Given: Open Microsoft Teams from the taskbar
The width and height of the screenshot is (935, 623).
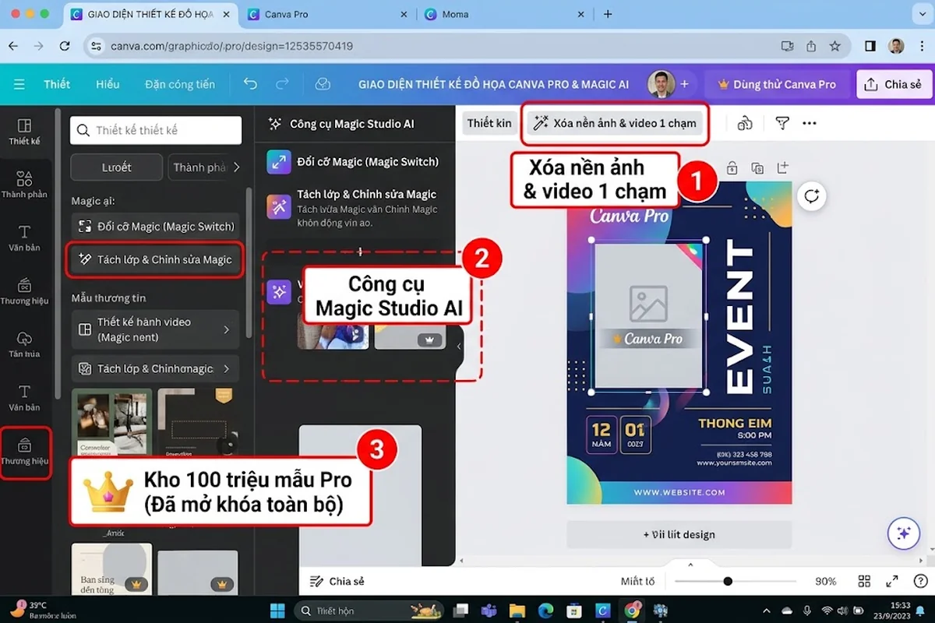Looking at the screenshot, I should 489,610.
